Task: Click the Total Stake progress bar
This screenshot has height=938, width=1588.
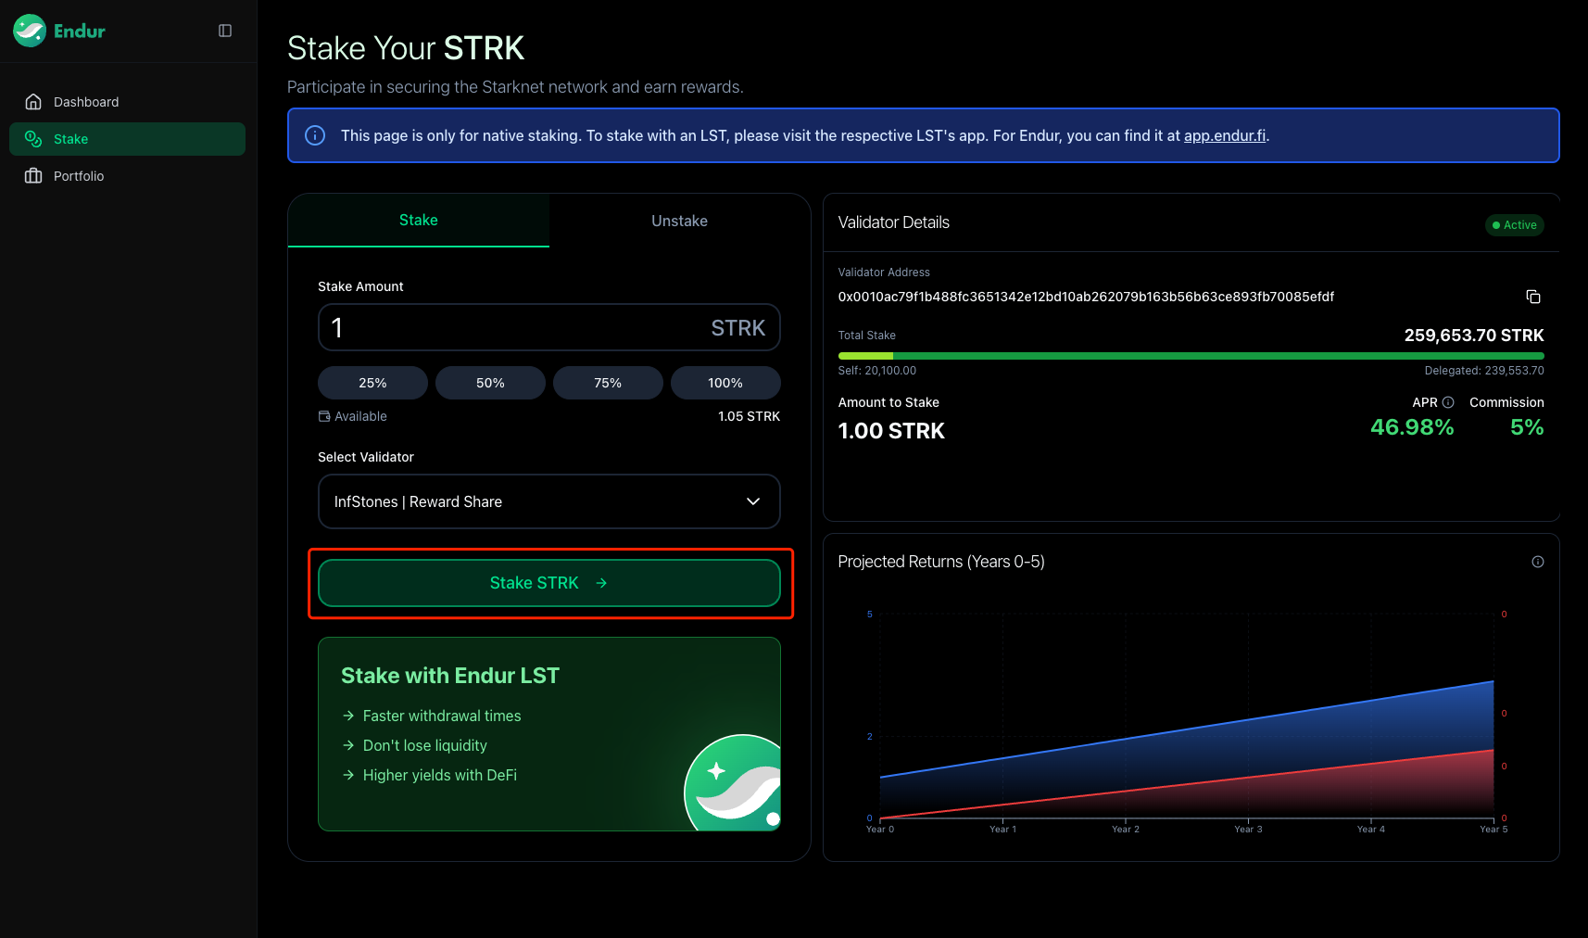Action: pyautogui.click(x=1191, y=356)
